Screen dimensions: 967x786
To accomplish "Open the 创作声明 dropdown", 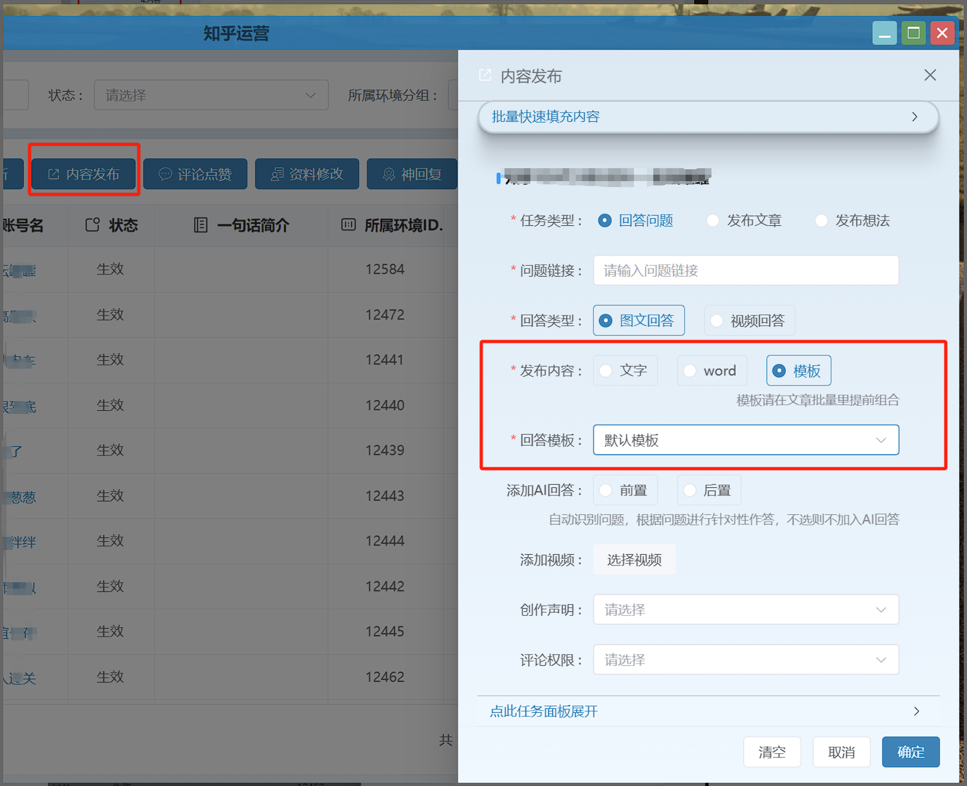I will pos(746,609).
